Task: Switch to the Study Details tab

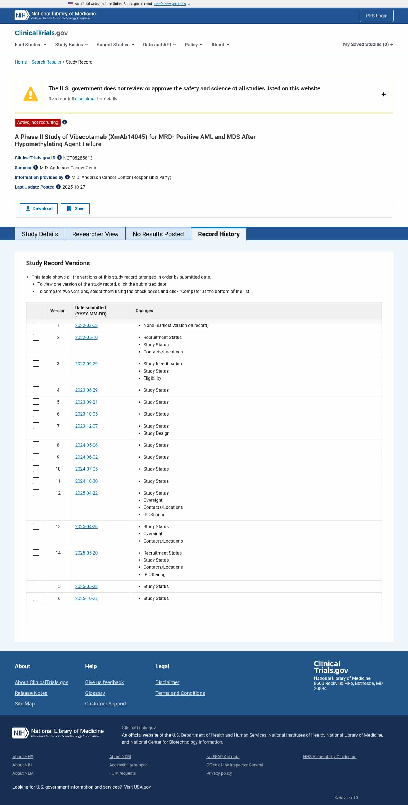Action: pyautogui.click(x=40, y=234)
